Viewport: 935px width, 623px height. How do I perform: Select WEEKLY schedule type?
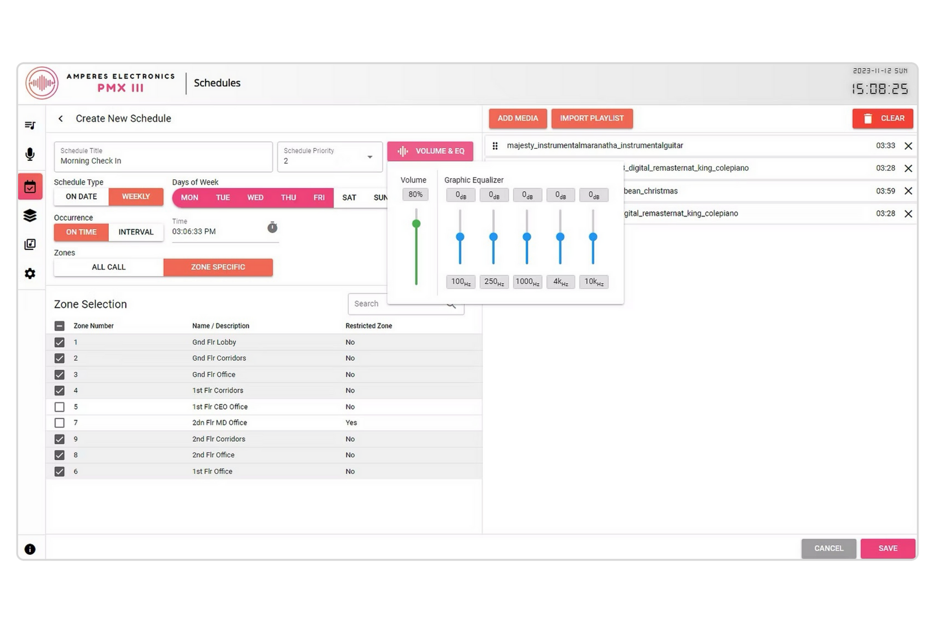tap(136, 197)
